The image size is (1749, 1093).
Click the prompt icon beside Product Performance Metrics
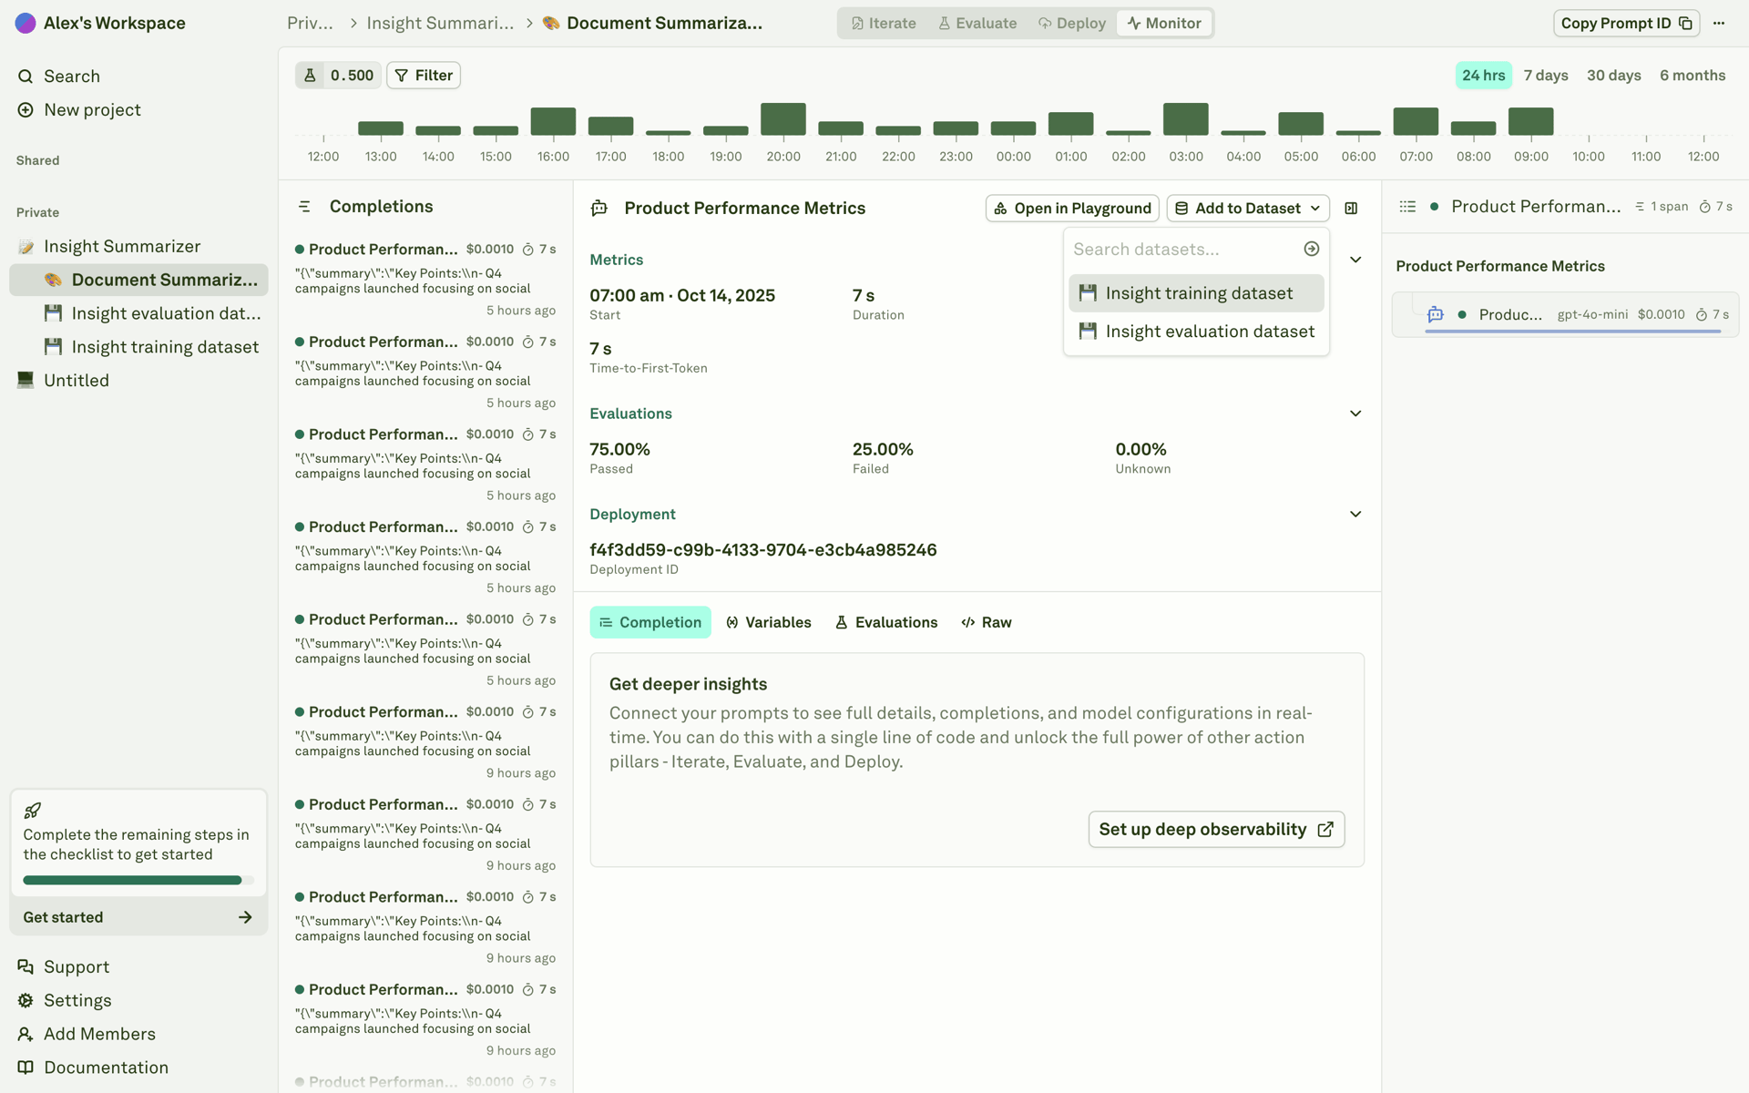click(x=599, y=209)
